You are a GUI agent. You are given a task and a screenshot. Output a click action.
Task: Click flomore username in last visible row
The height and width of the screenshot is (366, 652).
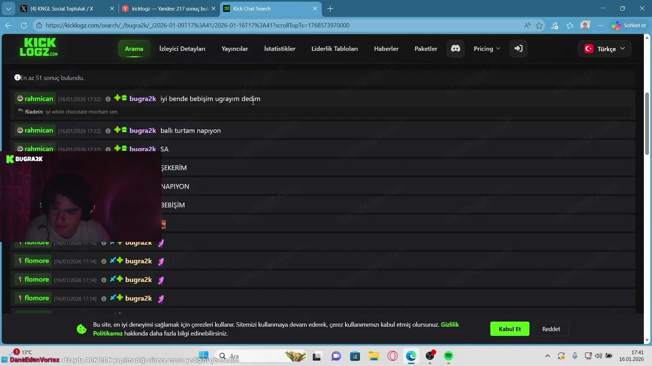pyautogui.click(x=37, y=298)
